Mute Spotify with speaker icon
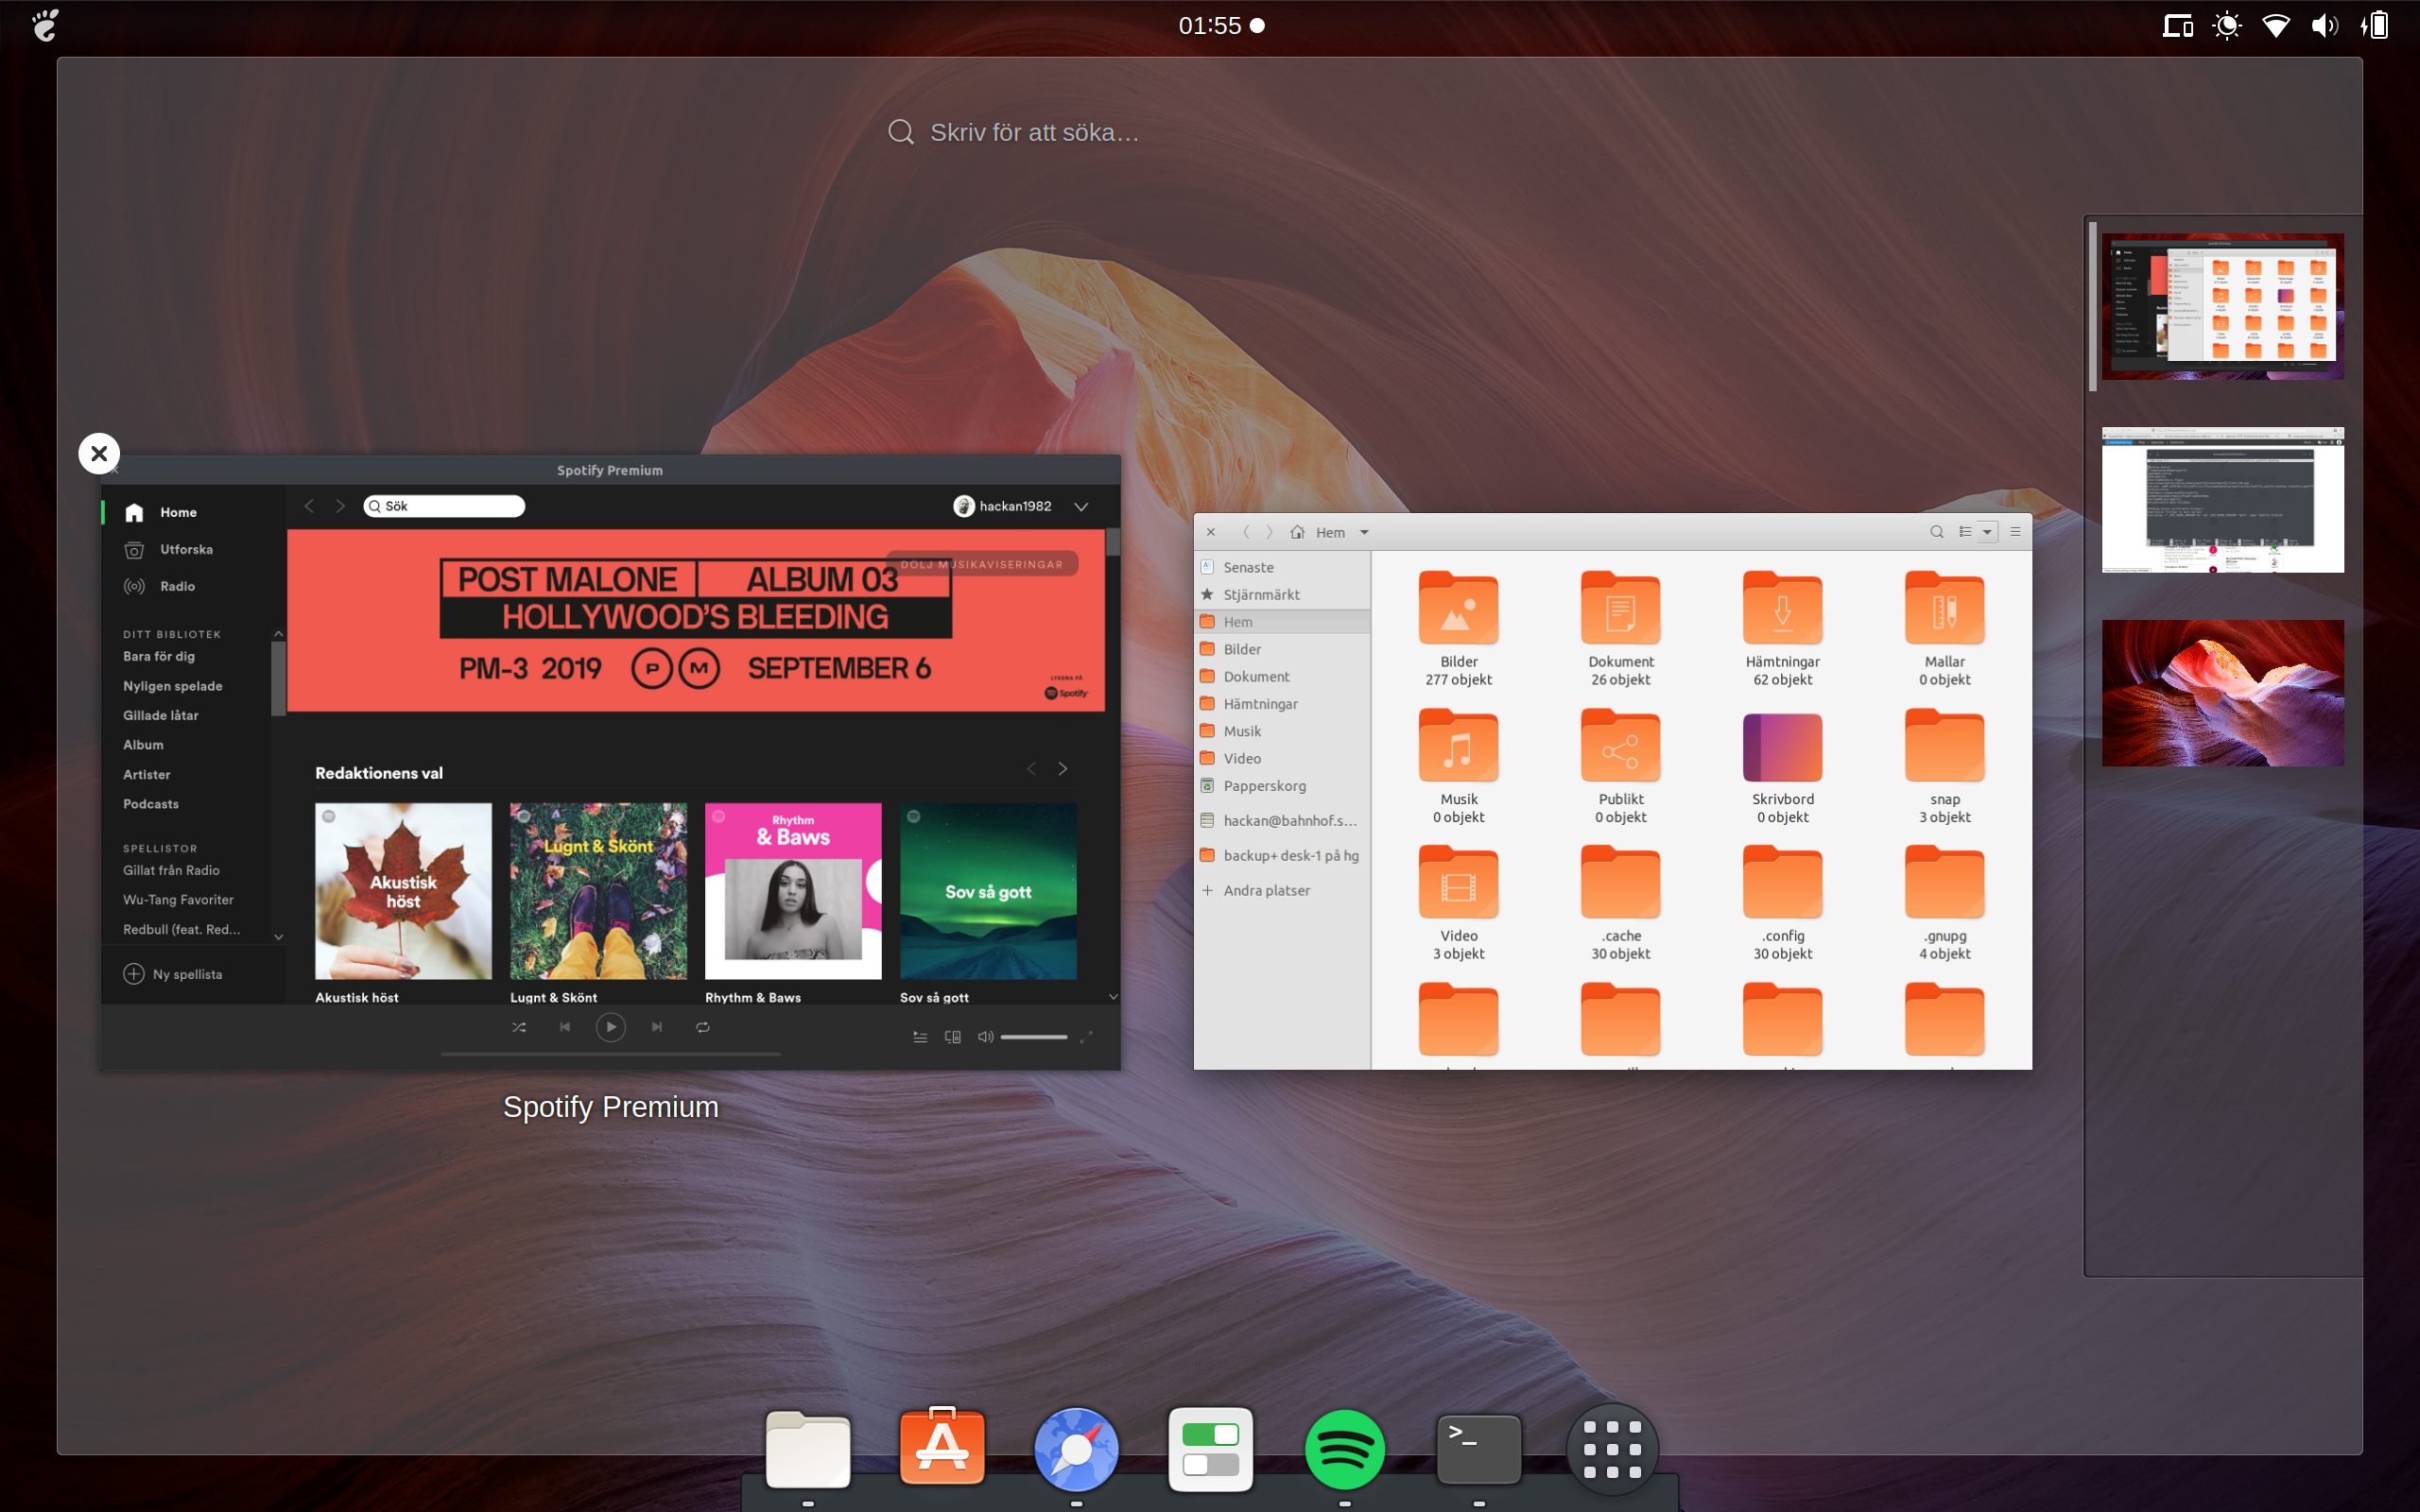Image resolution: width=2420 pixels, height=1512 pixels. 985,1037
